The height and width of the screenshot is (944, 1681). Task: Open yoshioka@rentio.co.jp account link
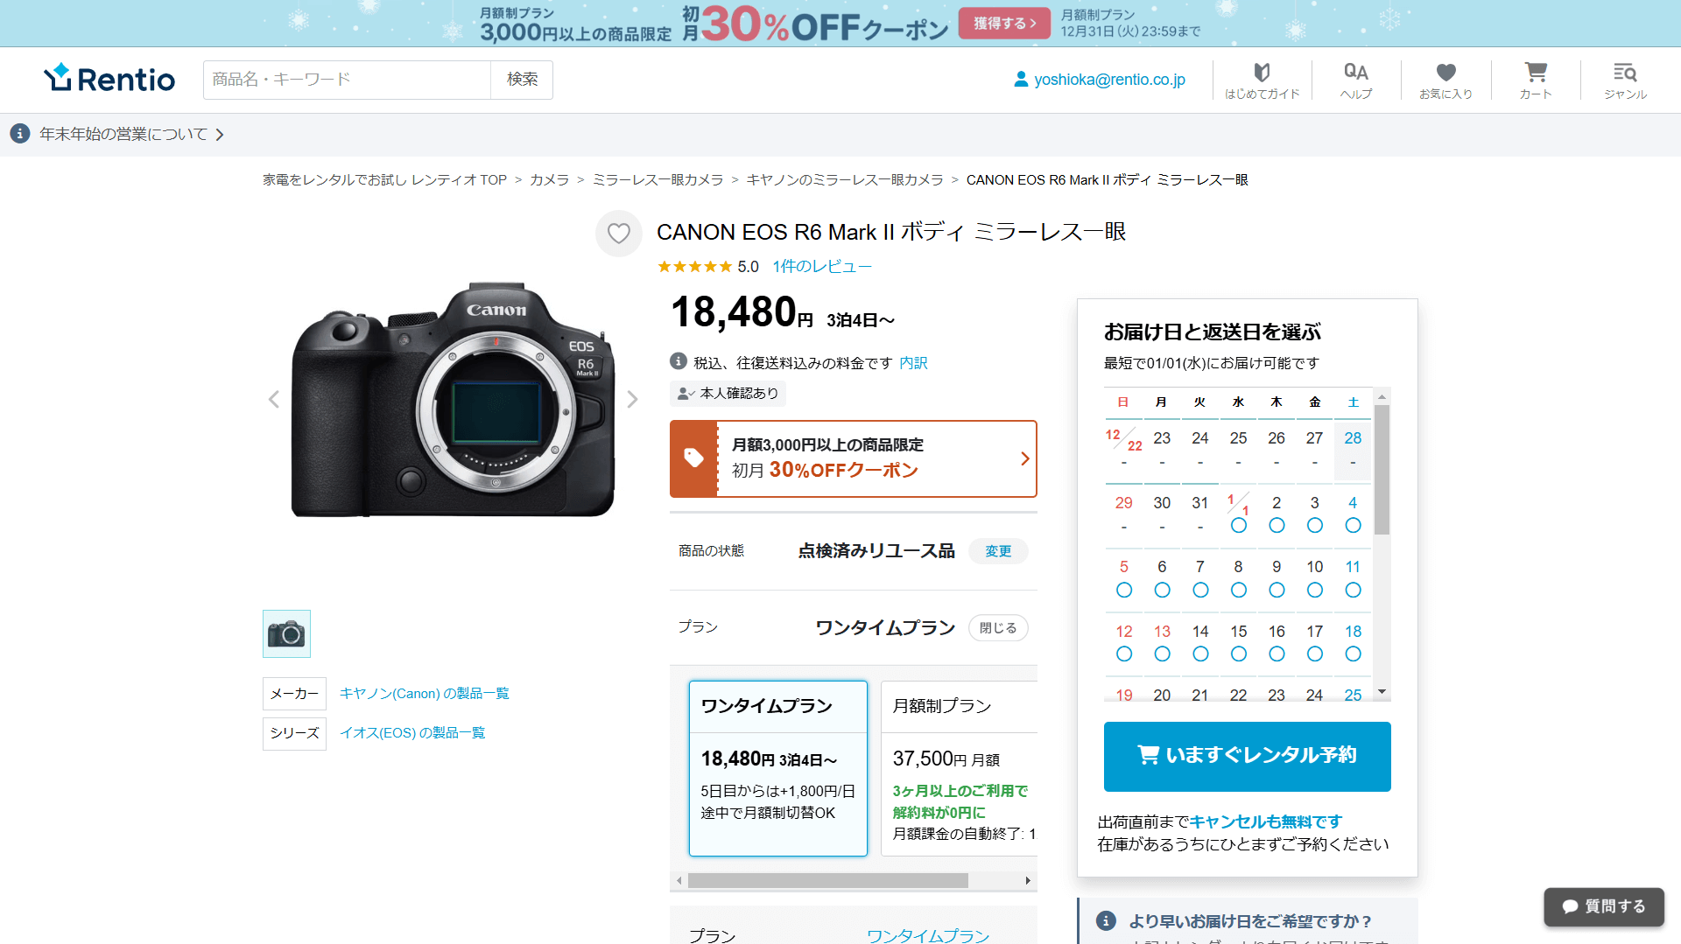tap(1109, 80)
